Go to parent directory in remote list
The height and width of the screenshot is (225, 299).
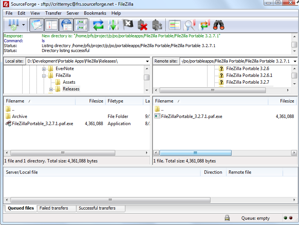159,109
